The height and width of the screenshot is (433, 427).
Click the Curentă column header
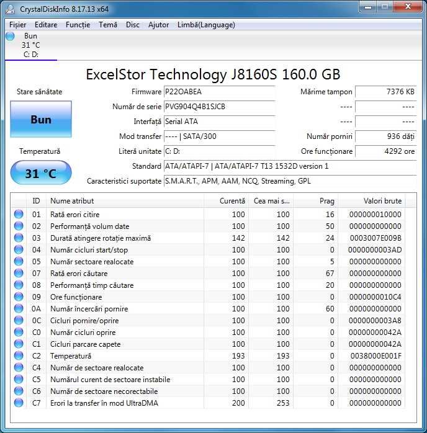226,201
